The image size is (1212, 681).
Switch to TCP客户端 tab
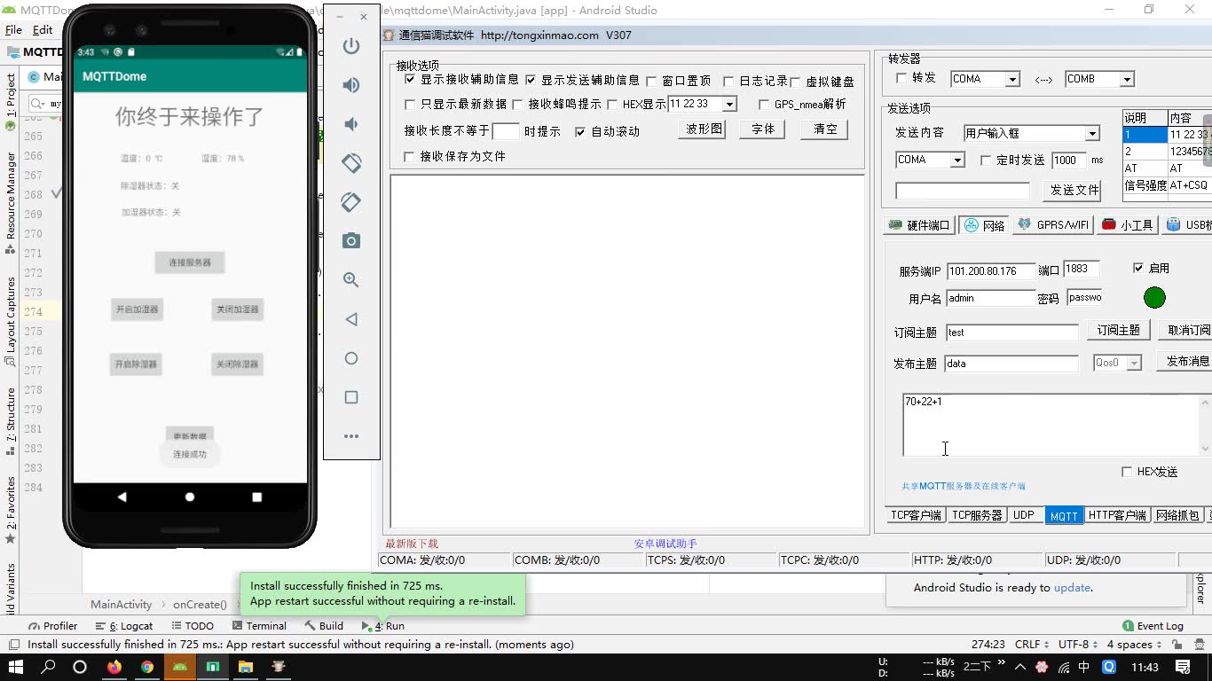(x=916, y=515)
